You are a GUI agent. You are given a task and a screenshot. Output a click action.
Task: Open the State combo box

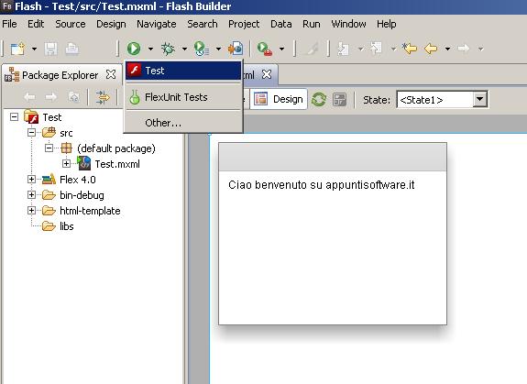442,100
